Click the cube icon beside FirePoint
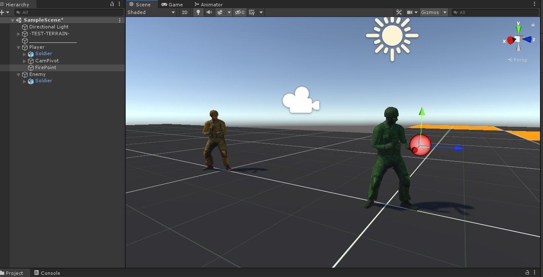This screenshot has width=543, height=277. (31, 67)
